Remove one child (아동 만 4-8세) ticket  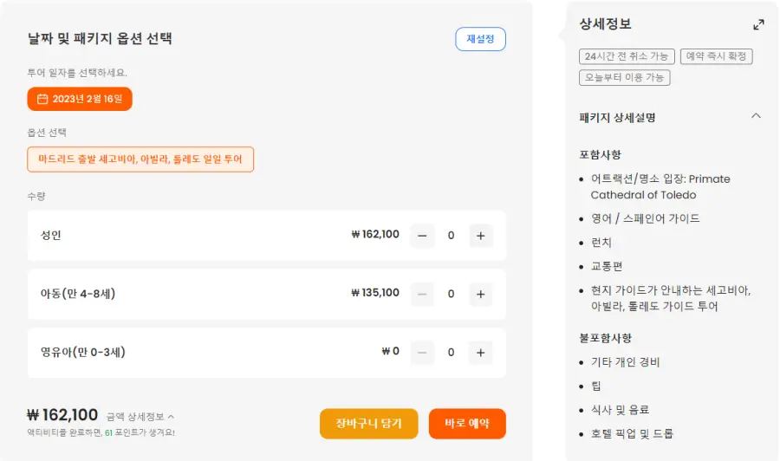(x=422, y=294)
